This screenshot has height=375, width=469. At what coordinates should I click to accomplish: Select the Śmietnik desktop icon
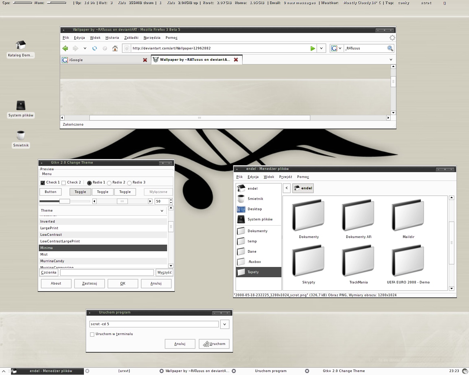click(x=21, y=139)
